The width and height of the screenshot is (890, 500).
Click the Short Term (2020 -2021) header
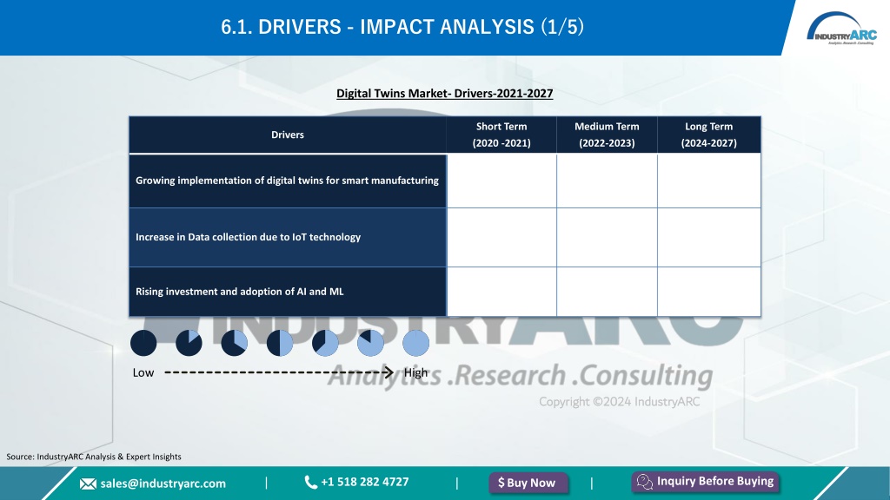501,135
